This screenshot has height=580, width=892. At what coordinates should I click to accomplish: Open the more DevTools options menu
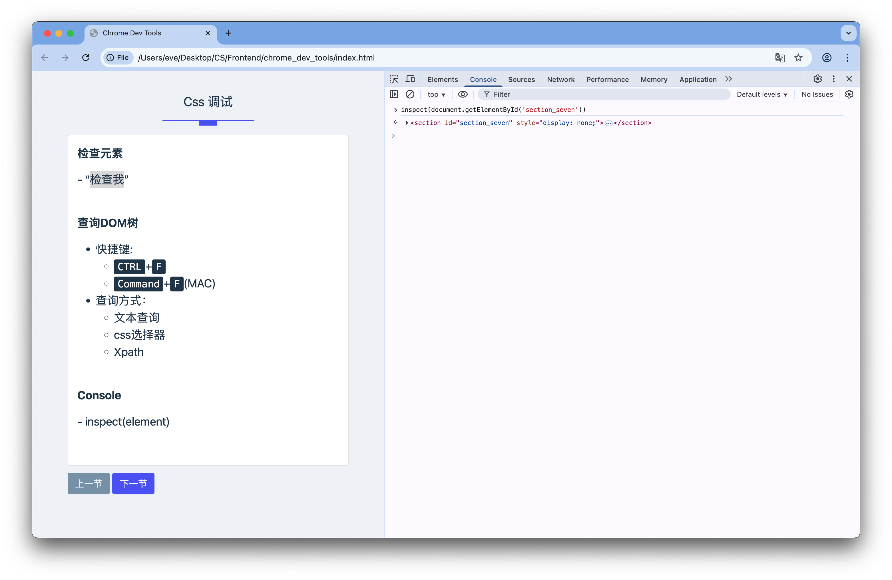[833, 79]
